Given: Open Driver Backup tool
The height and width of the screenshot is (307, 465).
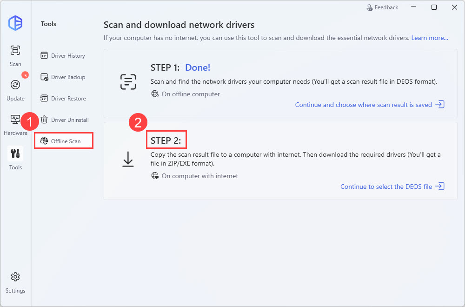Looking at the screenshot, I should point(63,77).
